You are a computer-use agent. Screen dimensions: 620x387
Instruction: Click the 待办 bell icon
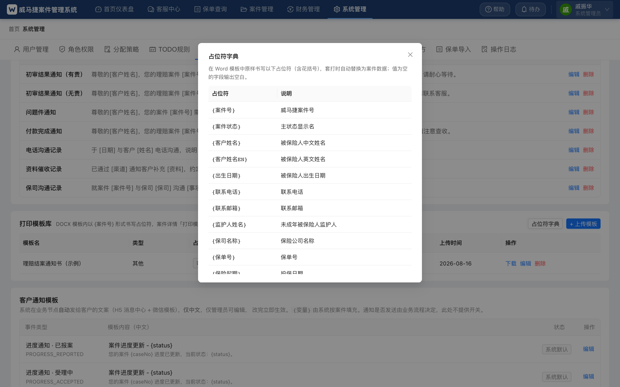click(524, 9)
